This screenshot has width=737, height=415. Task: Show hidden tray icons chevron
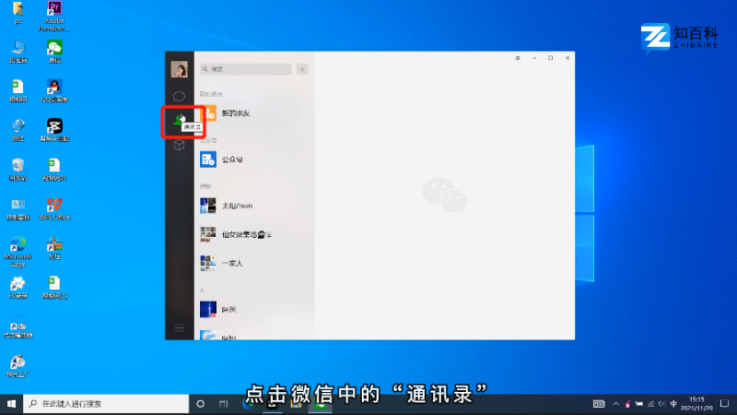(615, 404)
